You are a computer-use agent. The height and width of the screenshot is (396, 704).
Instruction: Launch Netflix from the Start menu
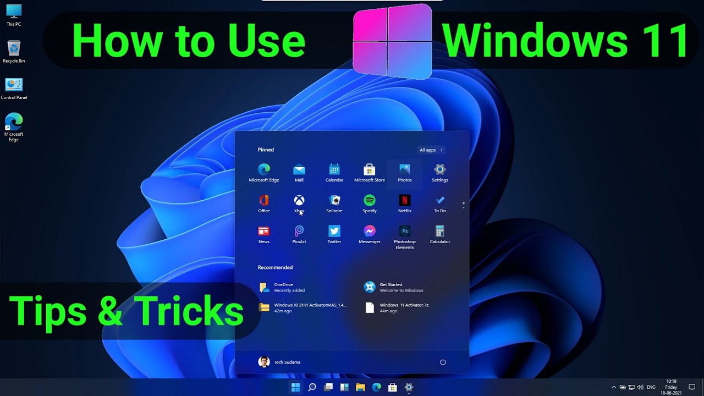[405, 204]
